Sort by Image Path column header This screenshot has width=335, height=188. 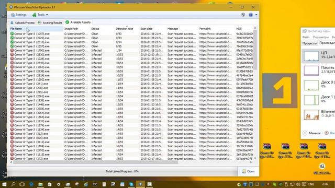76,29
